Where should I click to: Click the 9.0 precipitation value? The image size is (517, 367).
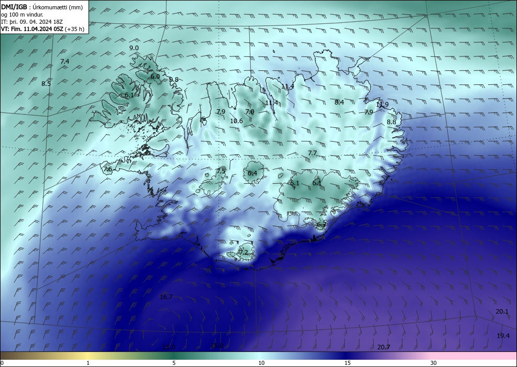[x=134, y=48]
